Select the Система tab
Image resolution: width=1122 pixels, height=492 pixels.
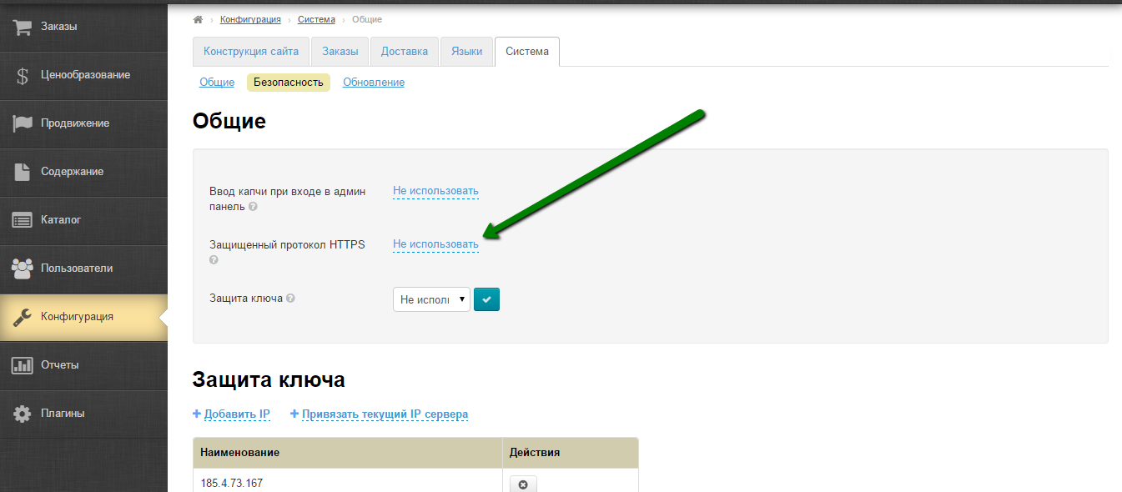(x=527, y=52)
